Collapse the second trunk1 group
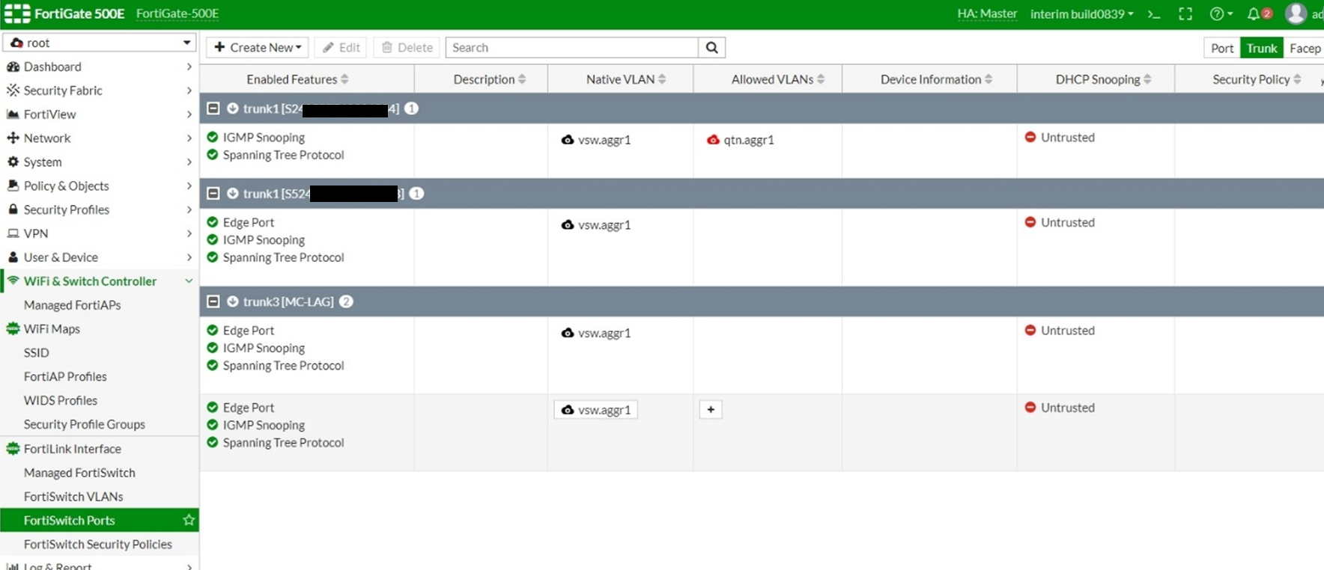Viewport: 1324px width, 570px height. [213, 194]
